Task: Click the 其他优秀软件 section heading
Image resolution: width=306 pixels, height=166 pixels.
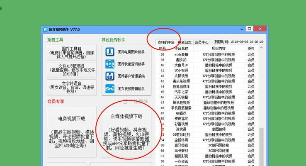Action: point(113,40)
